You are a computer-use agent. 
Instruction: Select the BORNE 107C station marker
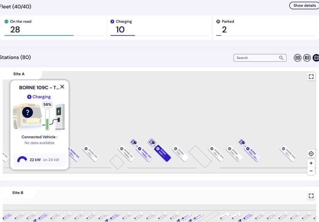(x=216, y=153)
